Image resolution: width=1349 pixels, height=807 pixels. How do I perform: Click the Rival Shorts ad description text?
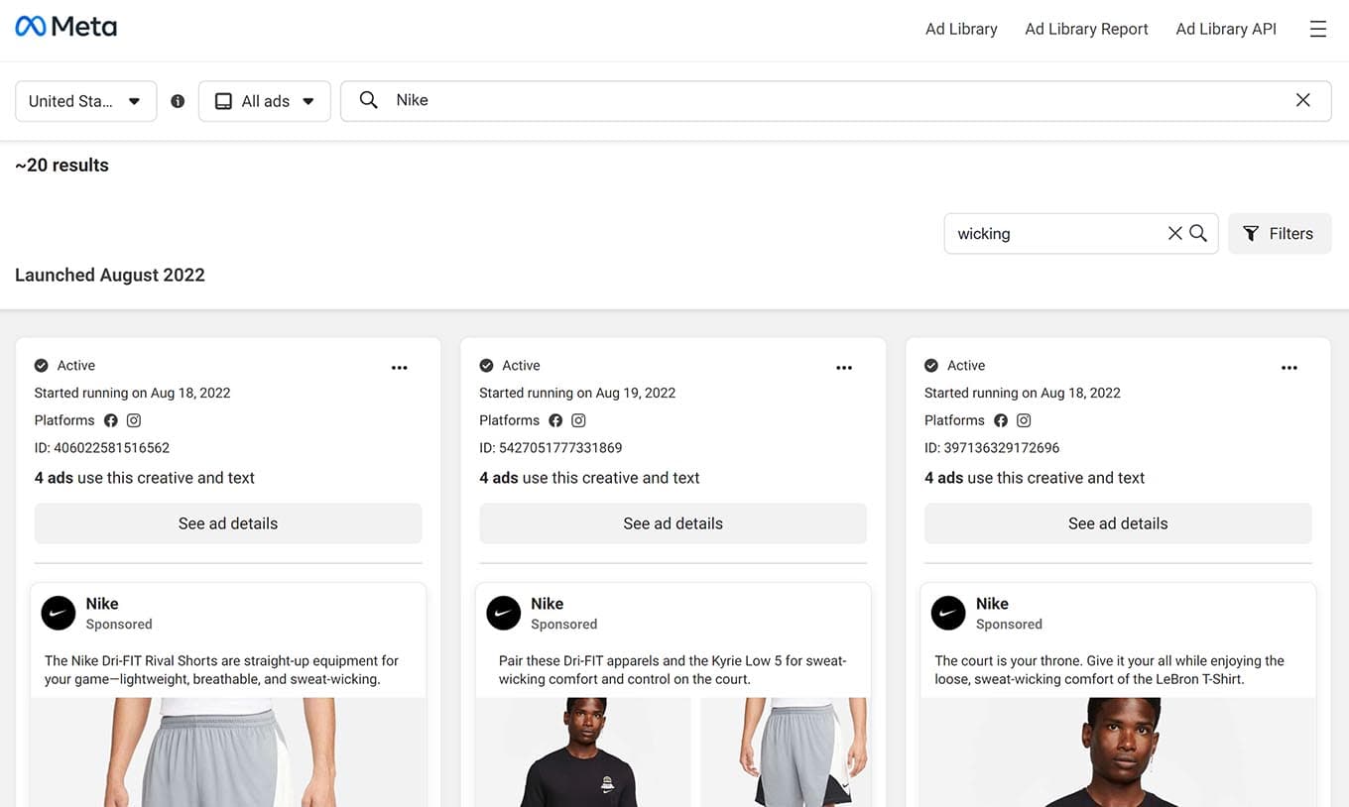click(x=221, y=670)
